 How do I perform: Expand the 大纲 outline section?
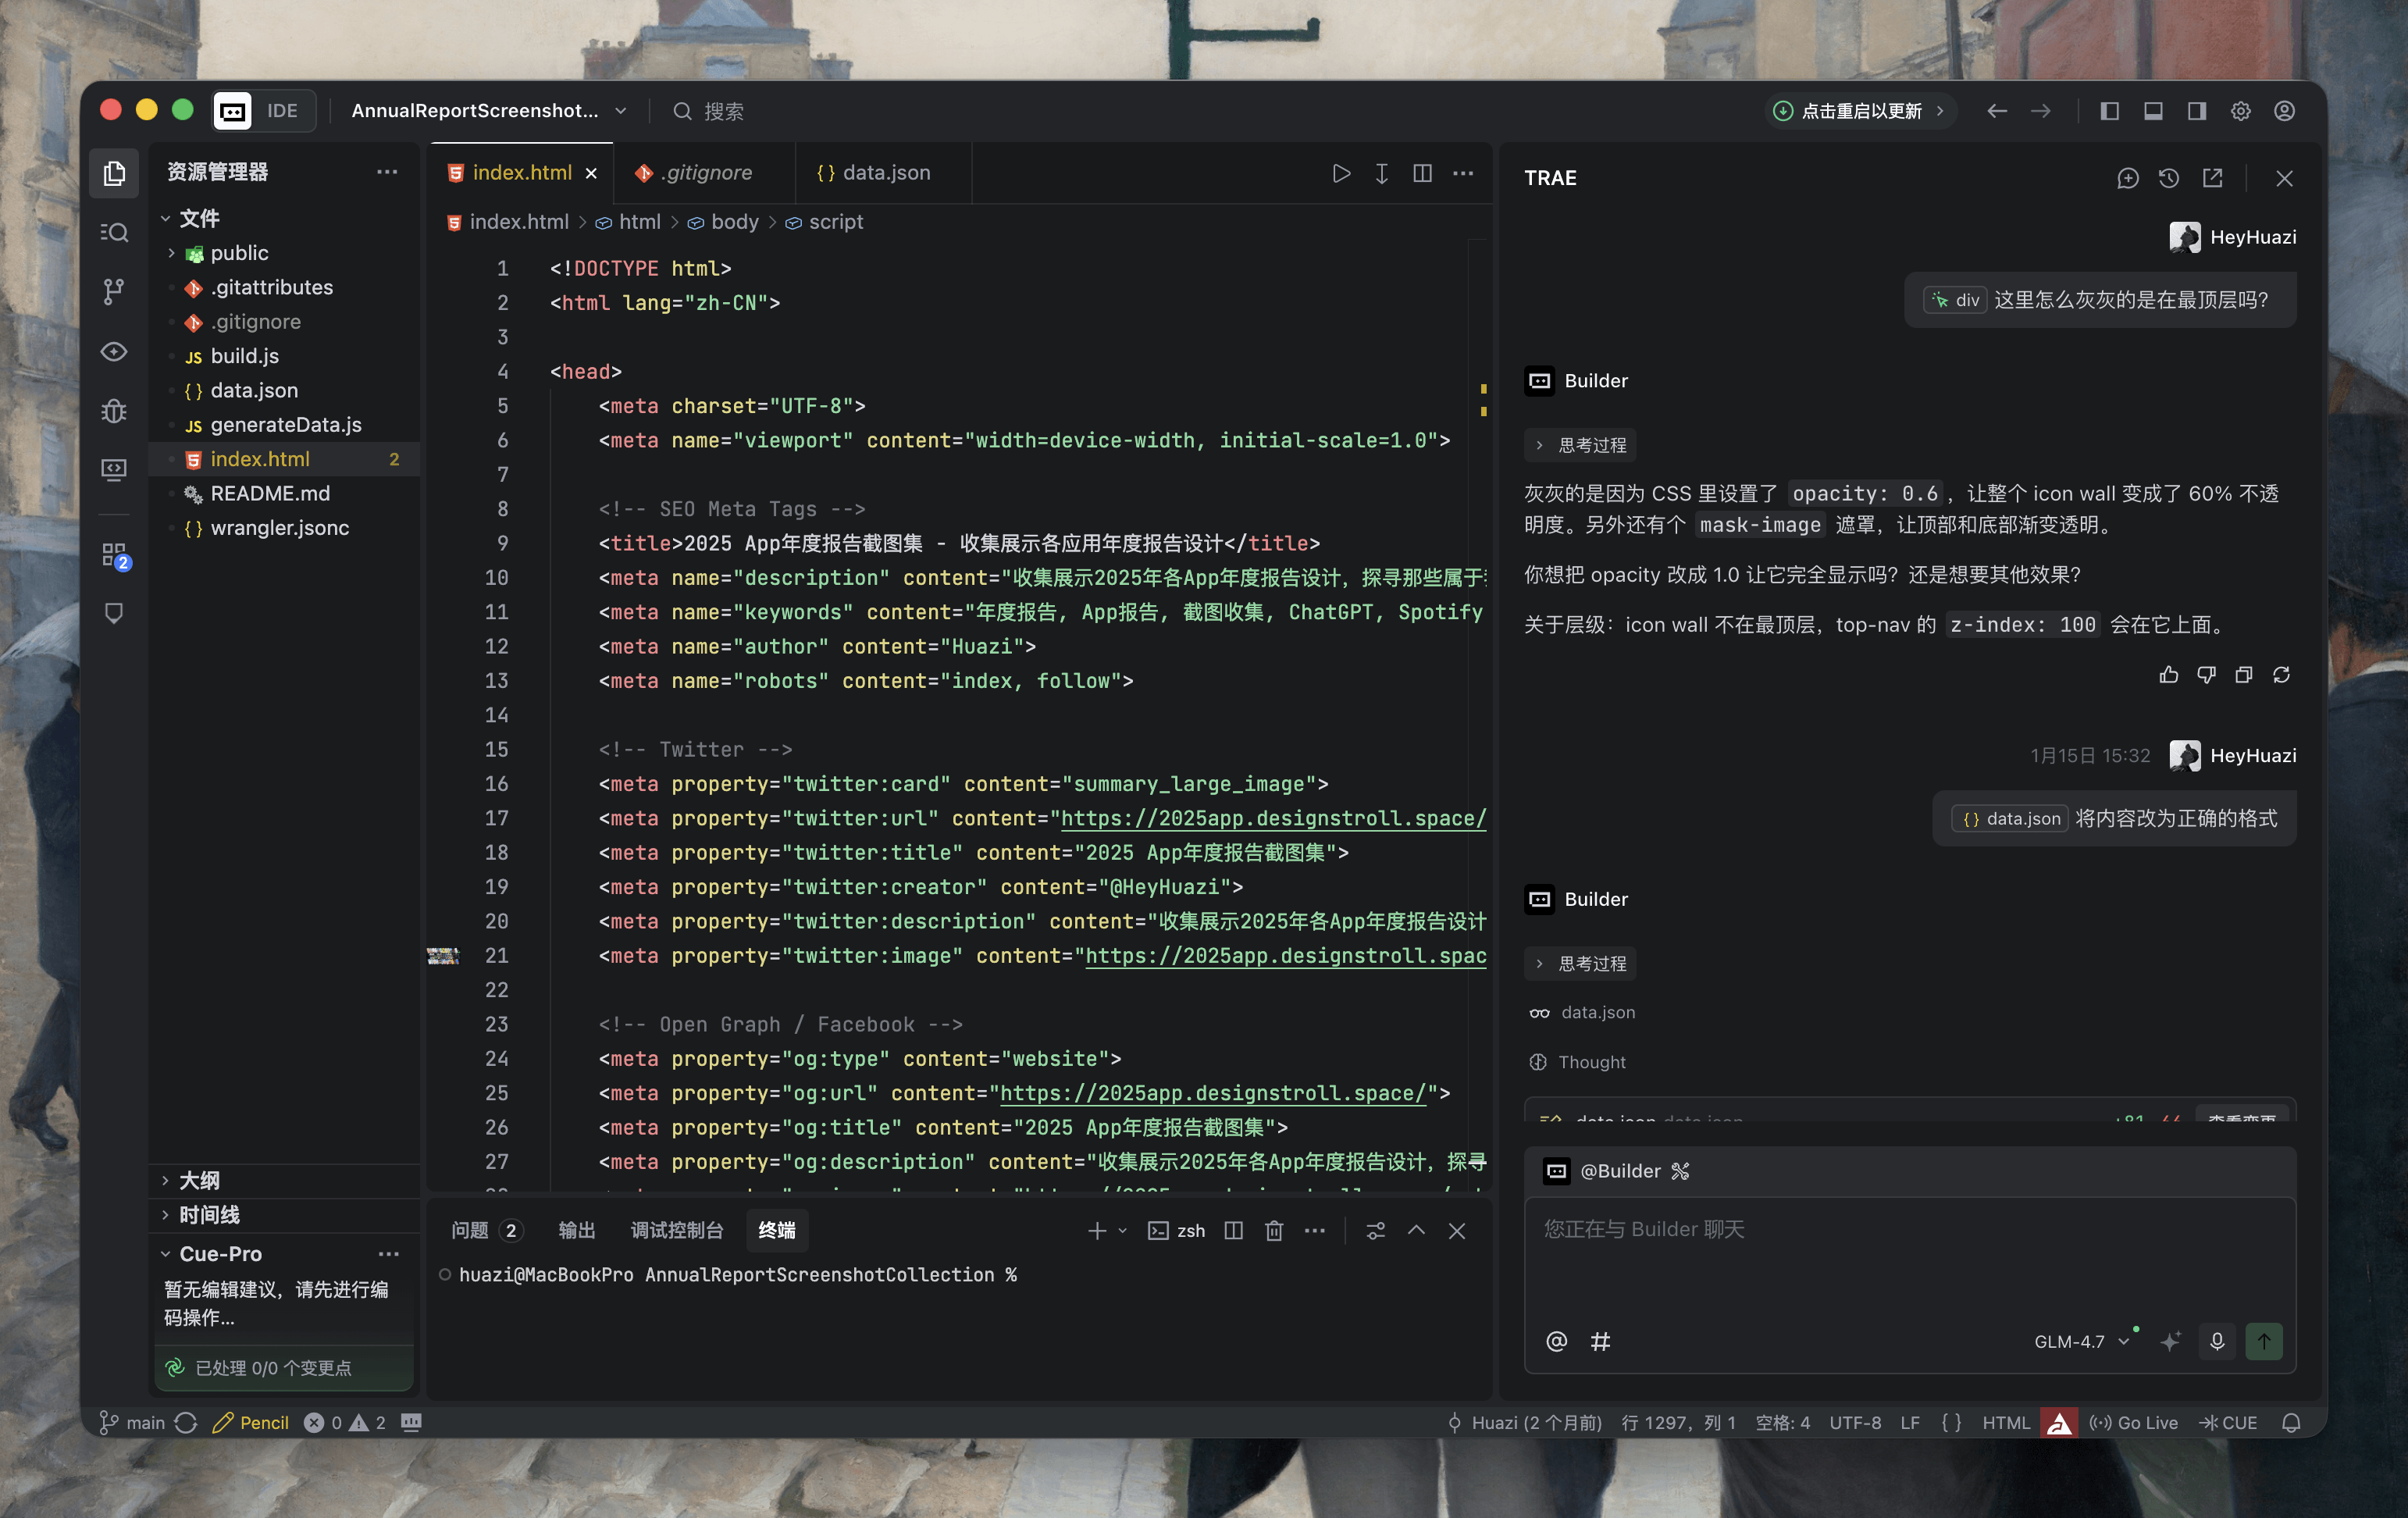pos(199,1180)
